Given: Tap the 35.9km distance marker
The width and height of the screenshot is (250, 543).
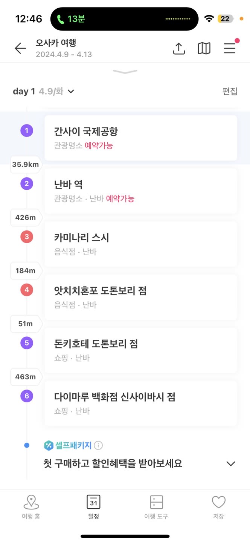Looking at the screenshot, I should [x=26, y=164].
